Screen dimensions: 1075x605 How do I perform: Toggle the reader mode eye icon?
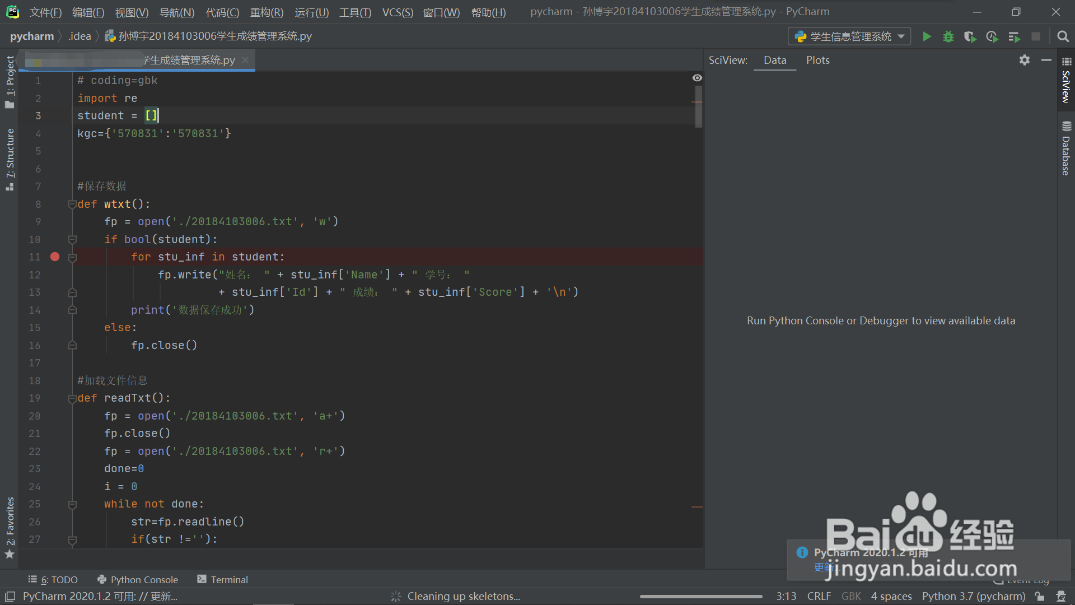coord(697,78)
